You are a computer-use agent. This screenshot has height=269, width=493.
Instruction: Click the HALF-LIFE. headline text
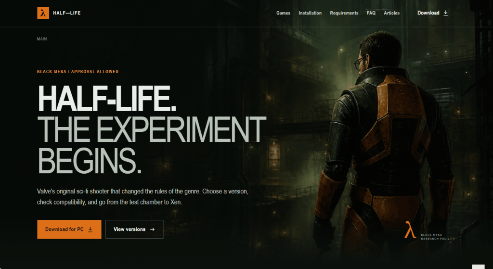[x=107, y=99]
